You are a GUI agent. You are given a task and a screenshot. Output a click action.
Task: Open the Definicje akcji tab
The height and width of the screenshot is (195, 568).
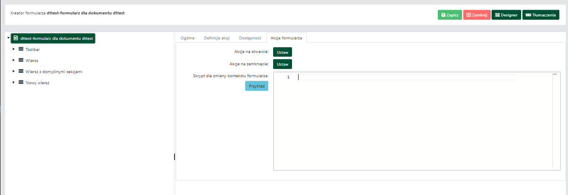[x=216, y=38]
